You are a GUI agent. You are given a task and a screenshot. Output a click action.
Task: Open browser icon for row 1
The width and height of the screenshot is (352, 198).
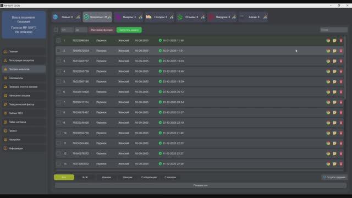click(x=328, y=41)
